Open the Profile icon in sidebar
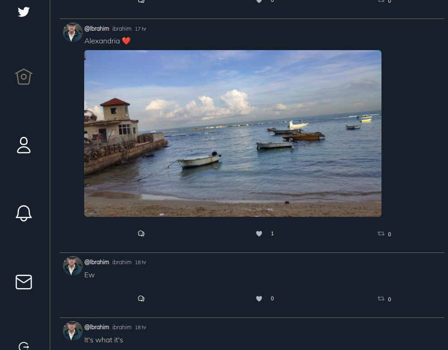Viewport: 448px width, 350px height. pyautogui.click(x=24, y=145)
